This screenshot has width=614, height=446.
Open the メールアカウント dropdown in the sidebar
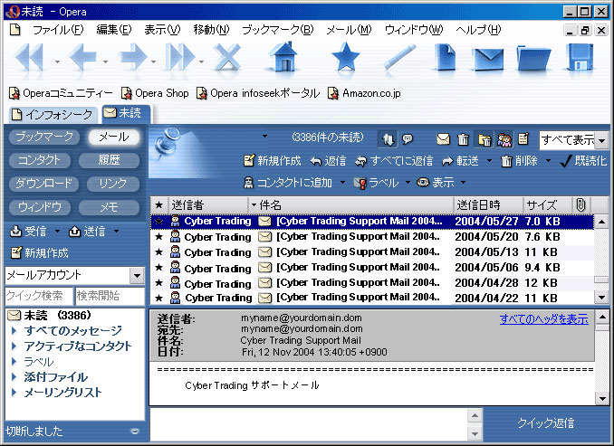(x=137, y=275)
